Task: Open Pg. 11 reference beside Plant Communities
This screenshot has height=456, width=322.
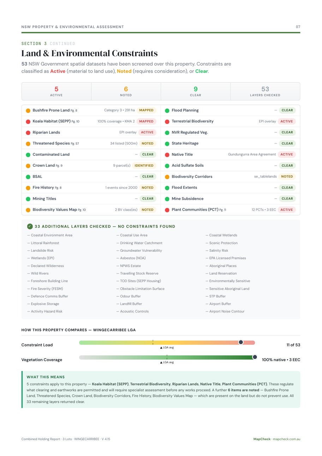Action: click(223, 210)
